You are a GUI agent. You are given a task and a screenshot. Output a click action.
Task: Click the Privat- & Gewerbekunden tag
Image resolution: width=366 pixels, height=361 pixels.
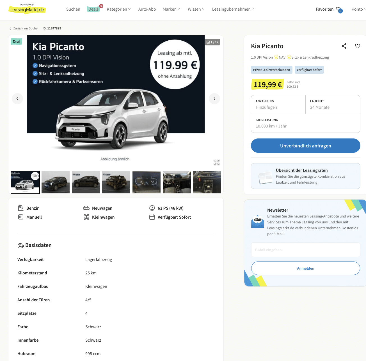[272, 70]
